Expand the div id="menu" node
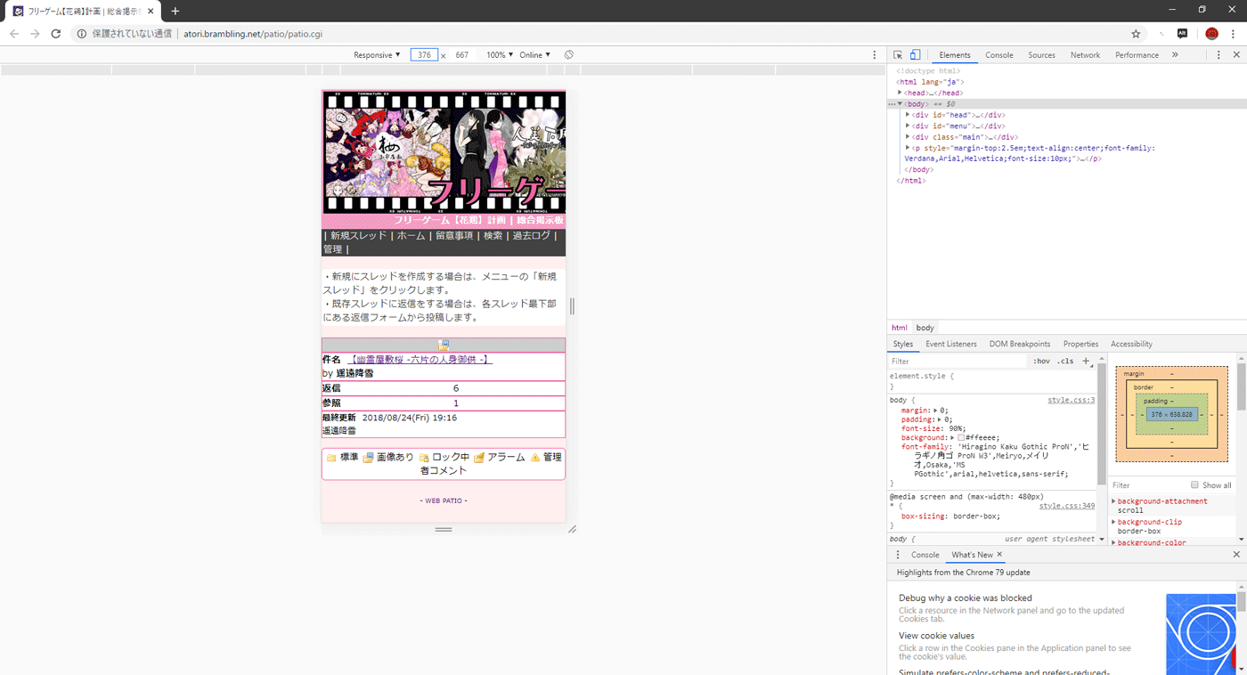Screen dimensions: 1247x675 pyautogui.click(x=908, y=126)
